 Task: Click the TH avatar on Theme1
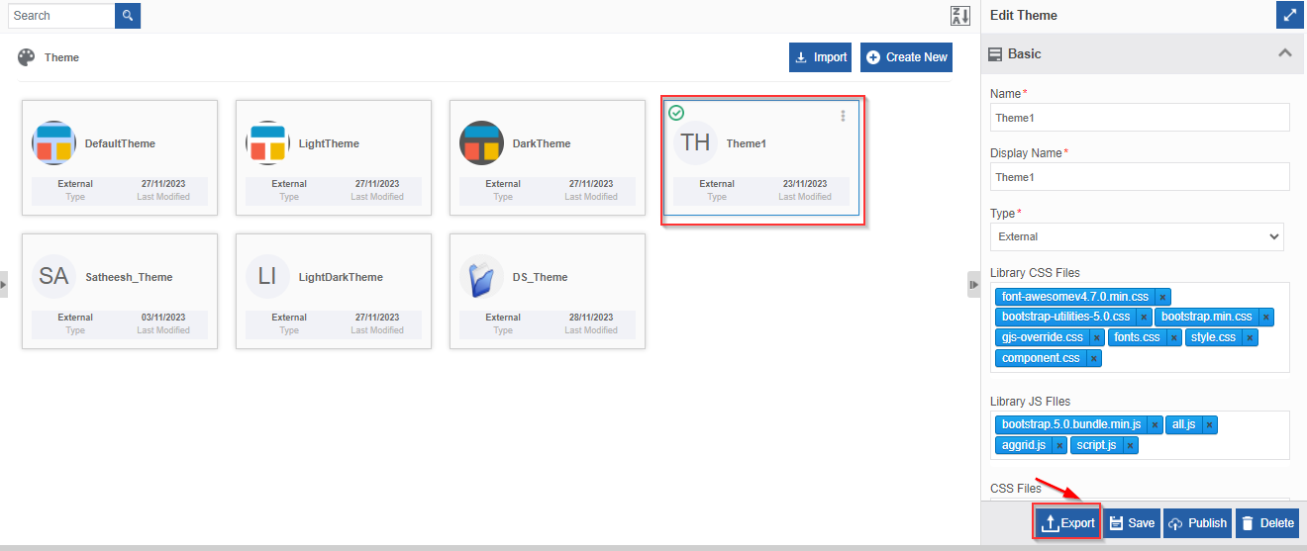click(x=695, y=143)
